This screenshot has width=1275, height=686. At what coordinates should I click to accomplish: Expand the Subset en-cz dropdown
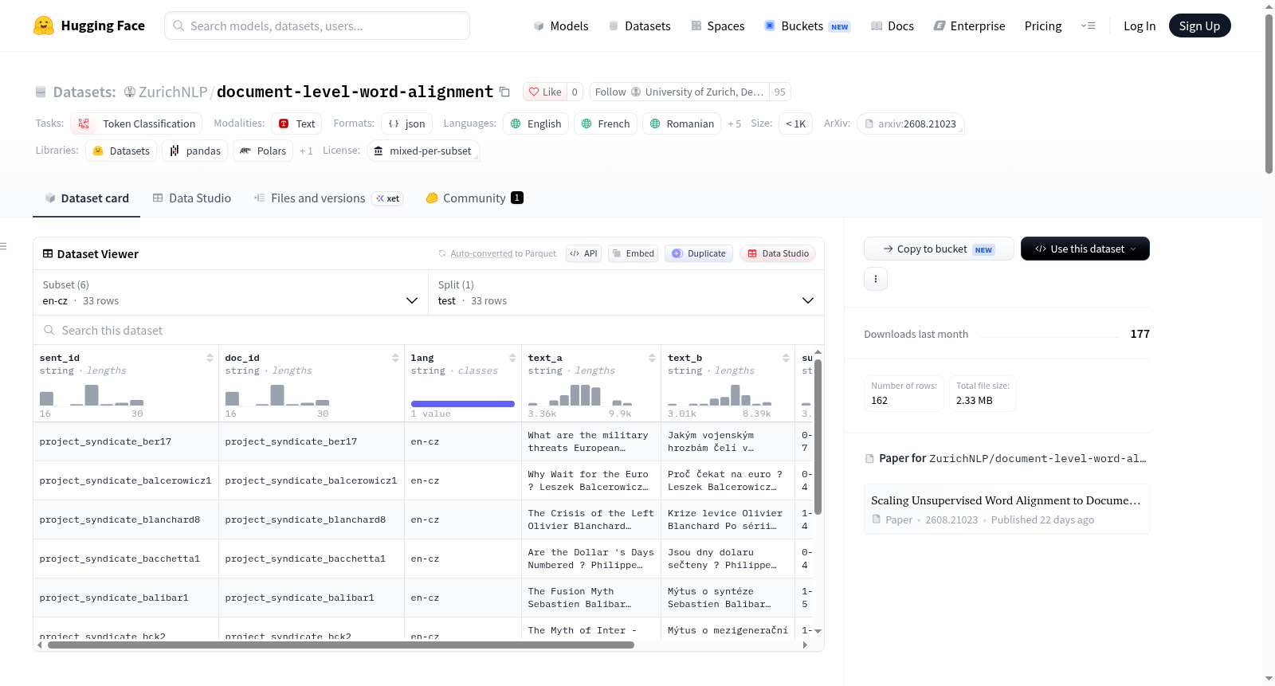[x=231, y=292]
